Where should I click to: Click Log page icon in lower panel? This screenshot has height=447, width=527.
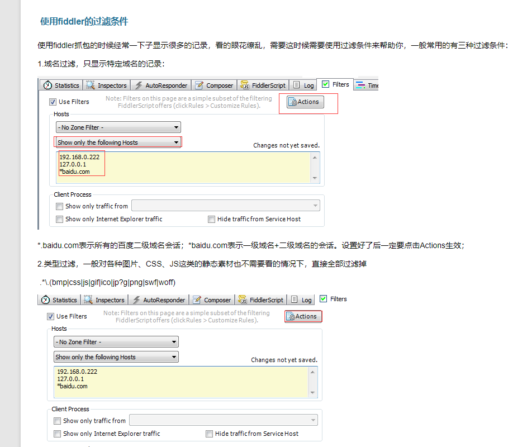(x=294, y=299)
